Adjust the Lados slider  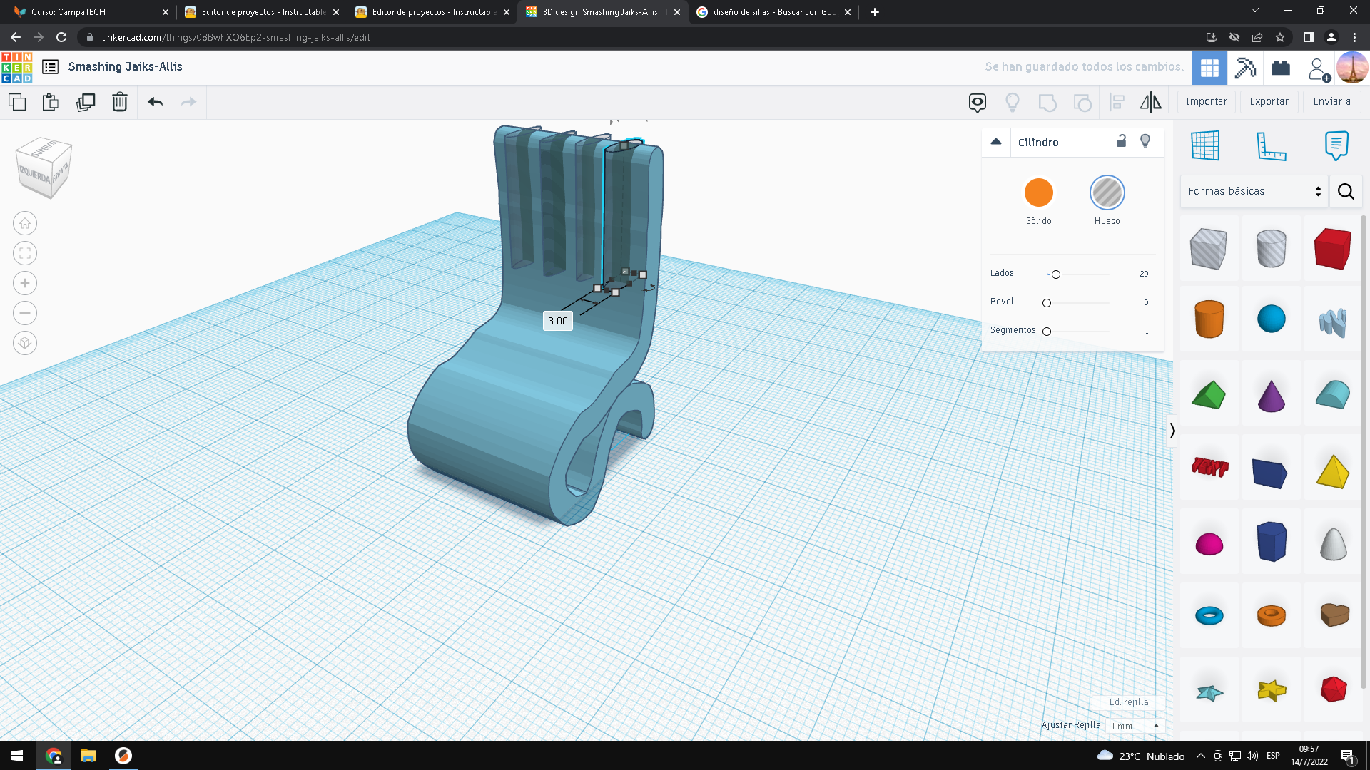(x=1056, y=274)
